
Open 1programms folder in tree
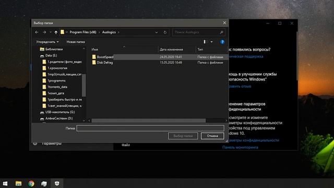pyautogui.click(x=56, y=80)
